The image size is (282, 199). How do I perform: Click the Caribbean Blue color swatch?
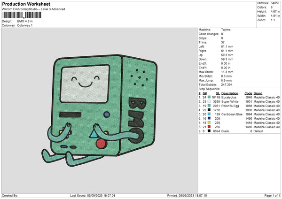pyautogui.click(x=209, y=114)
